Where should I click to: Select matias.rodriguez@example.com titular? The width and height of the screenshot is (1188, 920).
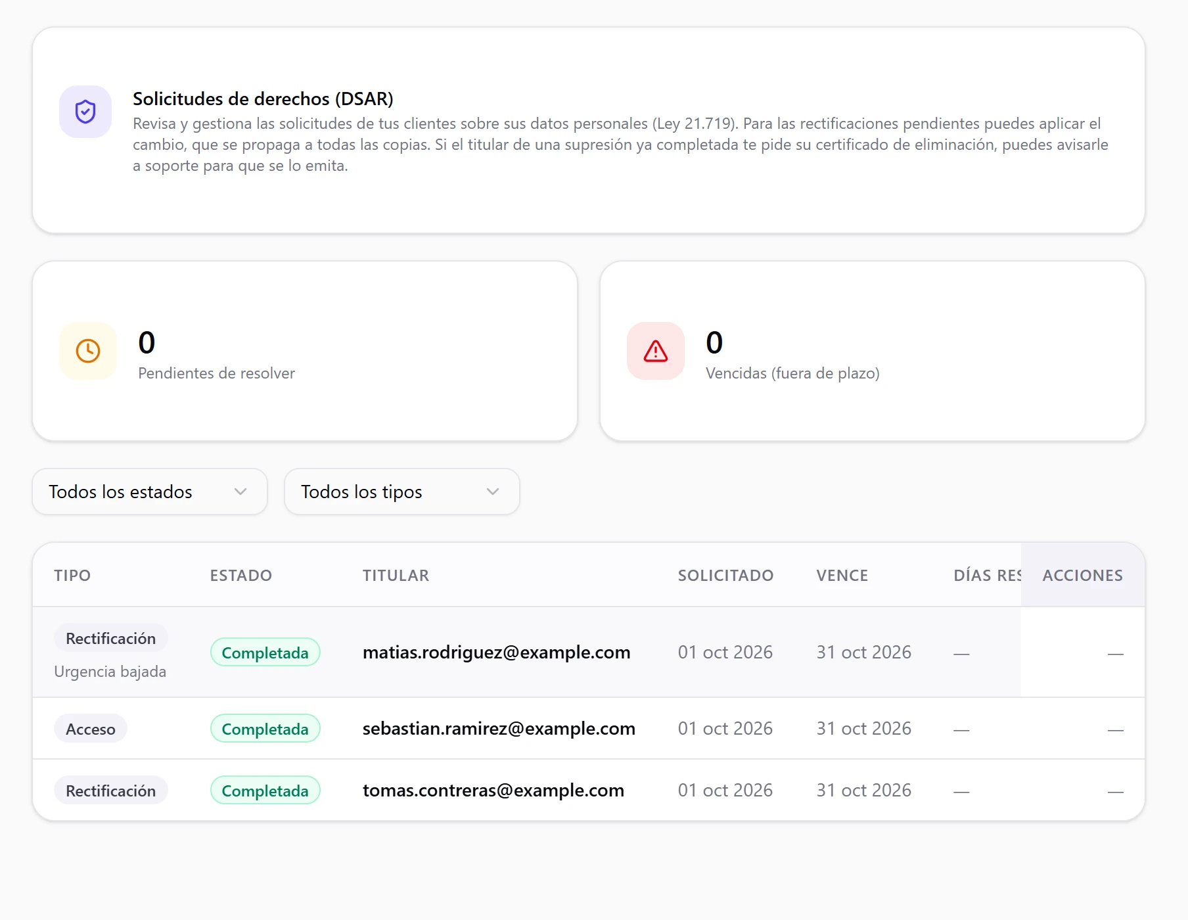497,653
